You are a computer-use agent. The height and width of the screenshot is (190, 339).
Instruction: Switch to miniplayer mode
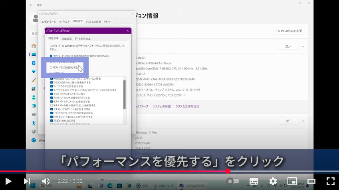(292, 181)
